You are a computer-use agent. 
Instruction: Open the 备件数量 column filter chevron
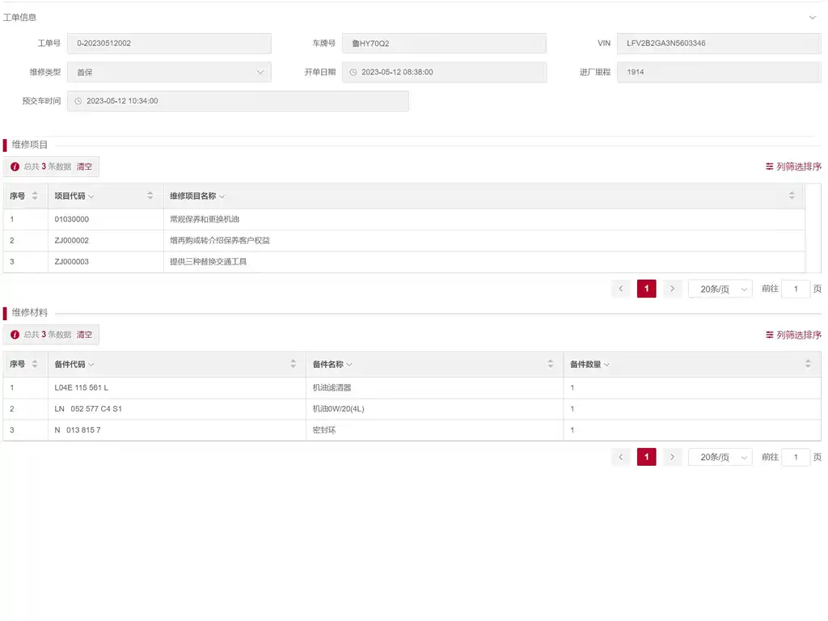point(606,365)
